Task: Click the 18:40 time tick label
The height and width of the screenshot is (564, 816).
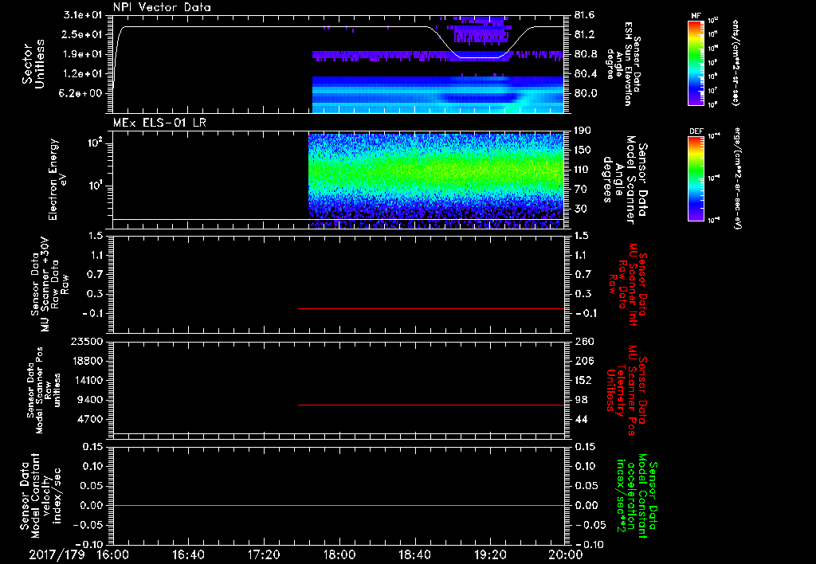Action: 414,554
